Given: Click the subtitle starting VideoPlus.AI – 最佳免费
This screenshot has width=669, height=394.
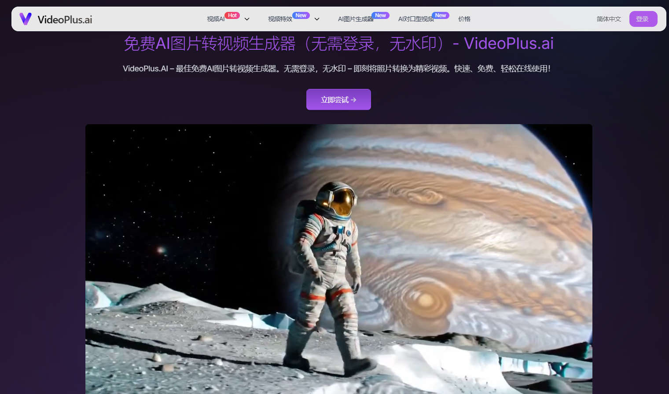Looking at the screenshot, I should [337, 69].
